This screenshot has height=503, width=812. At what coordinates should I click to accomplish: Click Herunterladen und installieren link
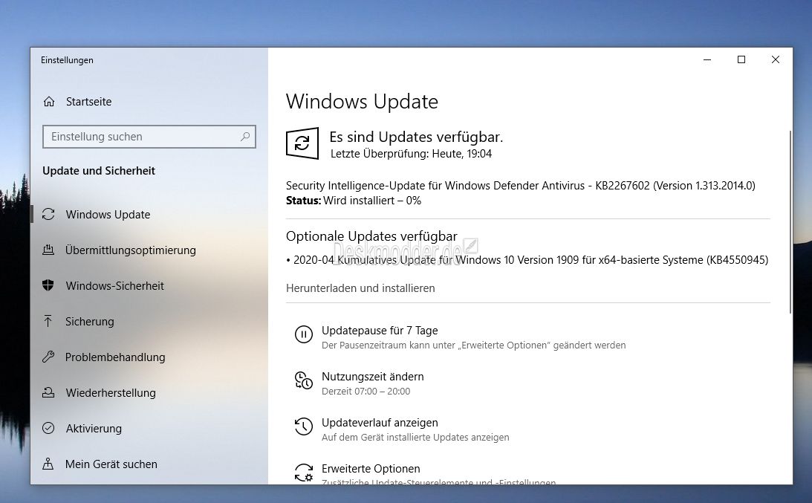(360, 288)
